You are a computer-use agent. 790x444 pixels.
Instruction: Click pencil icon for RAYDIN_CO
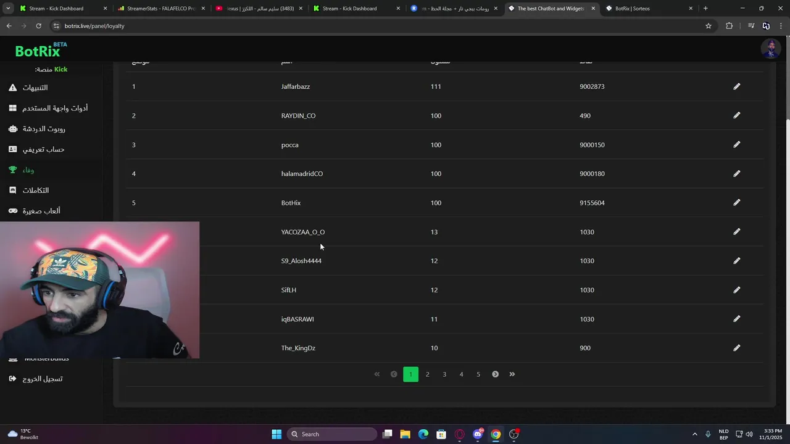[x=736, y=115]
